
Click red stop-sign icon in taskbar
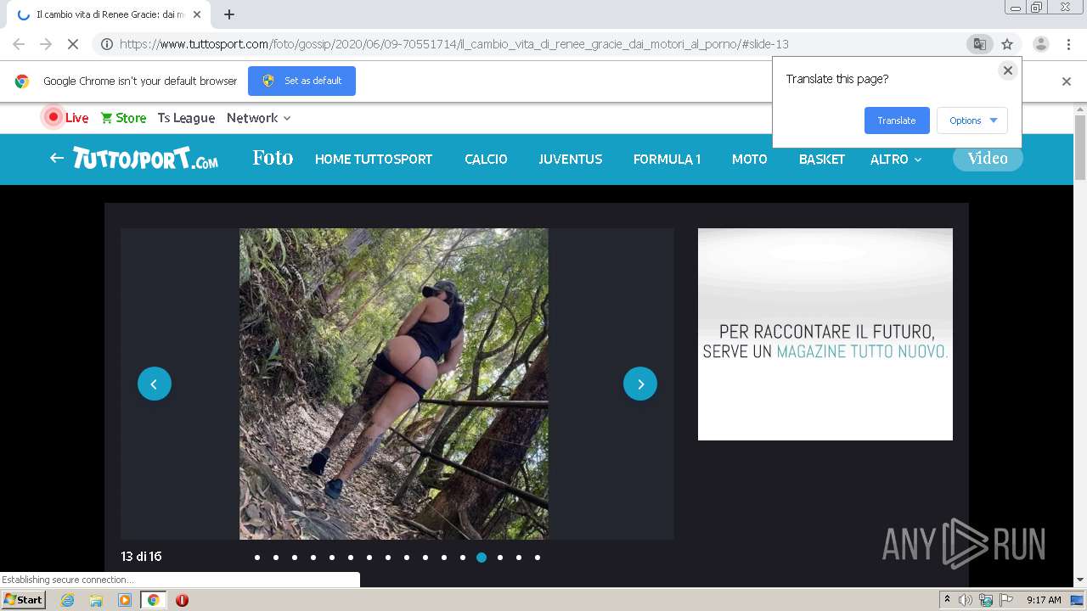click(182, 600)
